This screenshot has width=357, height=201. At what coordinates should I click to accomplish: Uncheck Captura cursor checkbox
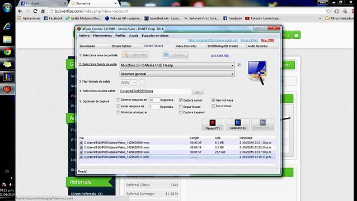tap(181, 100)
